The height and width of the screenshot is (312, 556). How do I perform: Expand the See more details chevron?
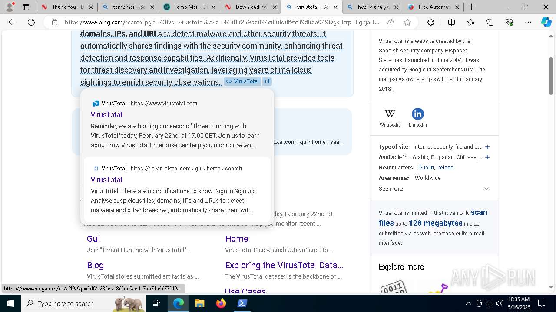point(486,188)
